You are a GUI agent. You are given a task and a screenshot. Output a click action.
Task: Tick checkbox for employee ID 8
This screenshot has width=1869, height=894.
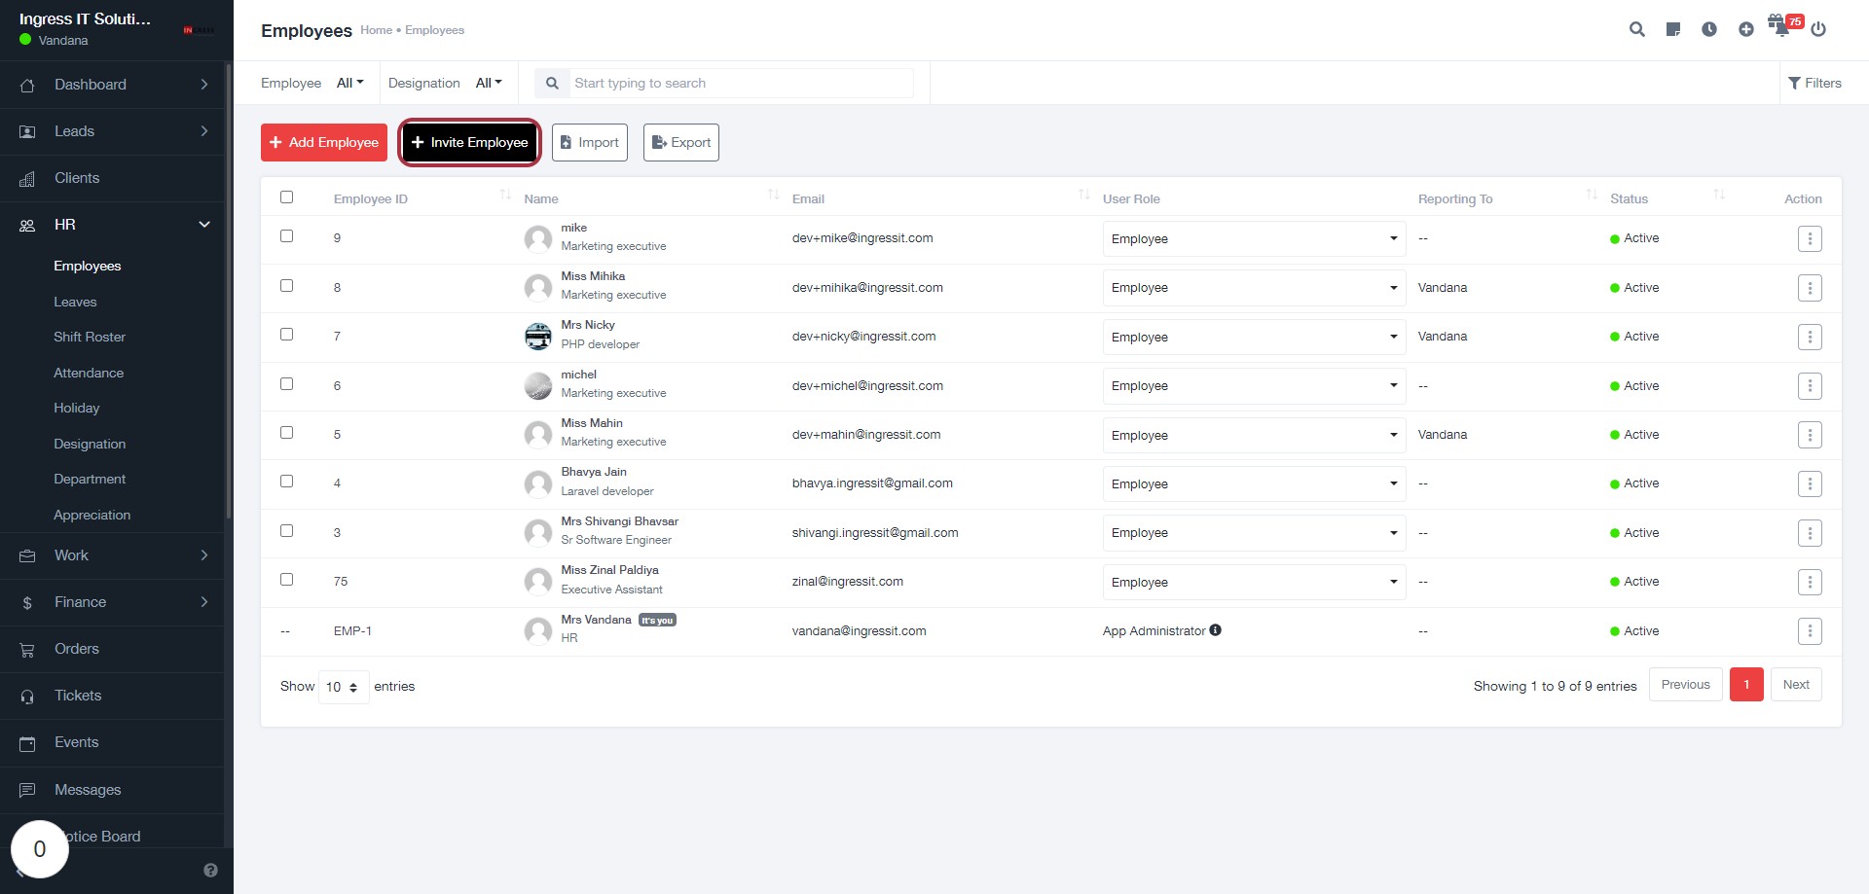(x=286, y=286)
